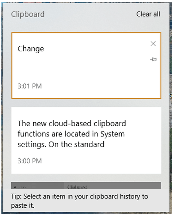The image size is (174, 216).
Task: Click the gap between first two cards
Action: (86, 103)
